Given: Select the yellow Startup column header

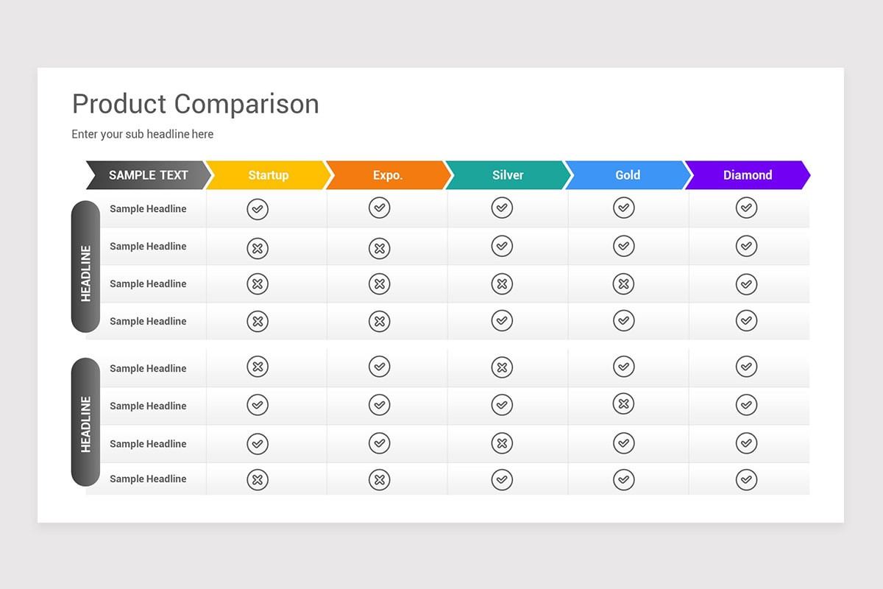Looking at the screenshot, I should pos(269,175).
